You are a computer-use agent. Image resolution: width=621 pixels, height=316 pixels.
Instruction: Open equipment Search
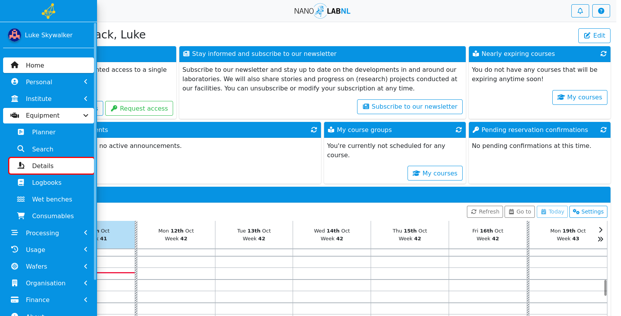coord(52,149)
